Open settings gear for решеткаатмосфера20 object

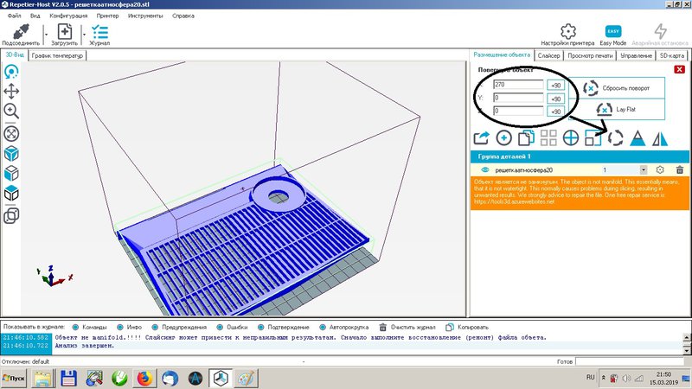pos(660,170)
